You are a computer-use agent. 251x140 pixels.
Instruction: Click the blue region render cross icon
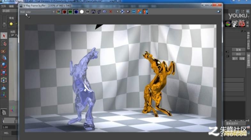122,12
